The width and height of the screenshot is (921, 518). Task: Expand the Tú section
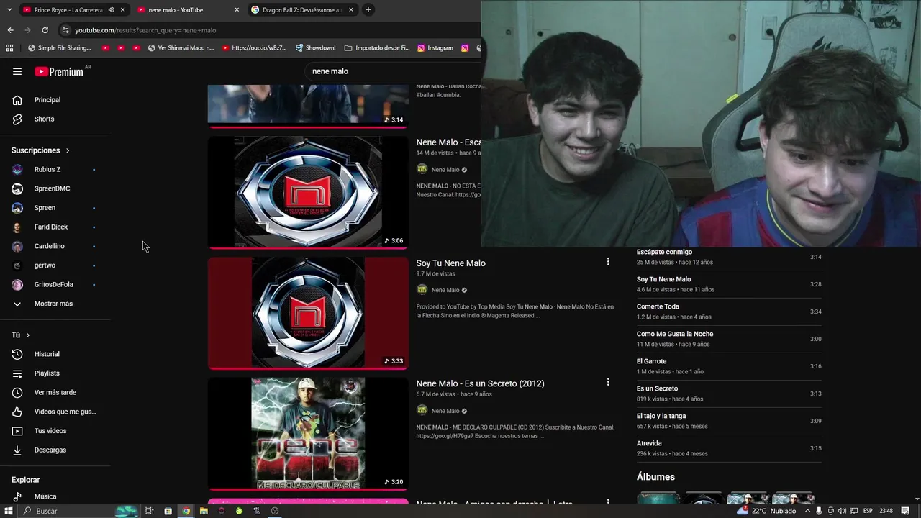click(21, 335)
